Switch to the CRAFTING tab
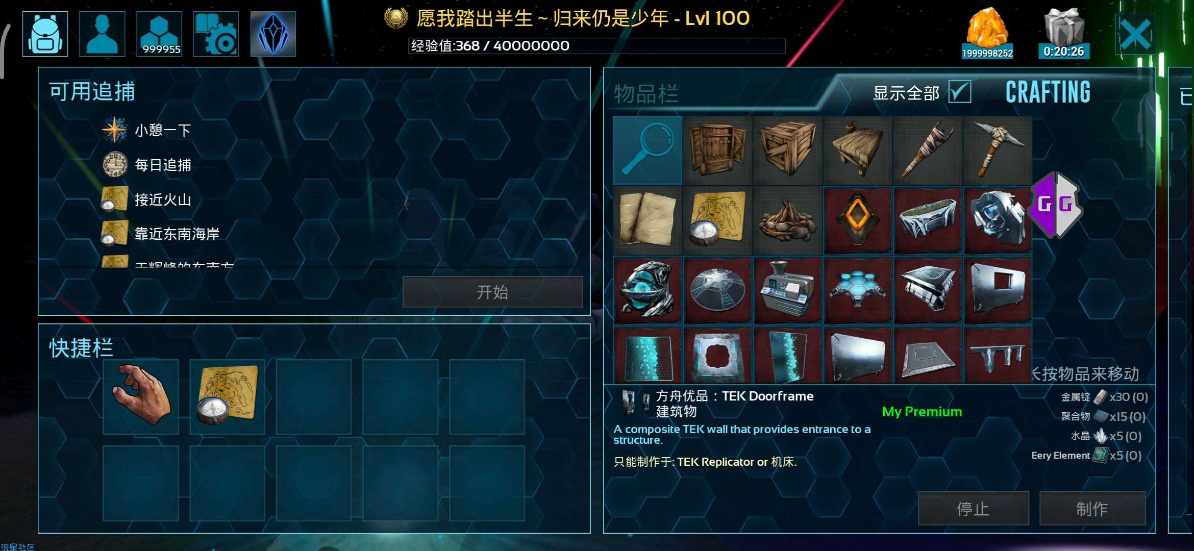Screen dimensions: 1194x551 tap(1048, 92)
